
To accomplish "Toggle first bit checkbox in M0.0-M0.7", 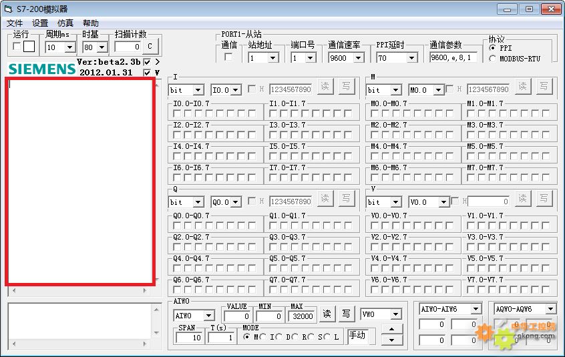I will pos(375,113).
